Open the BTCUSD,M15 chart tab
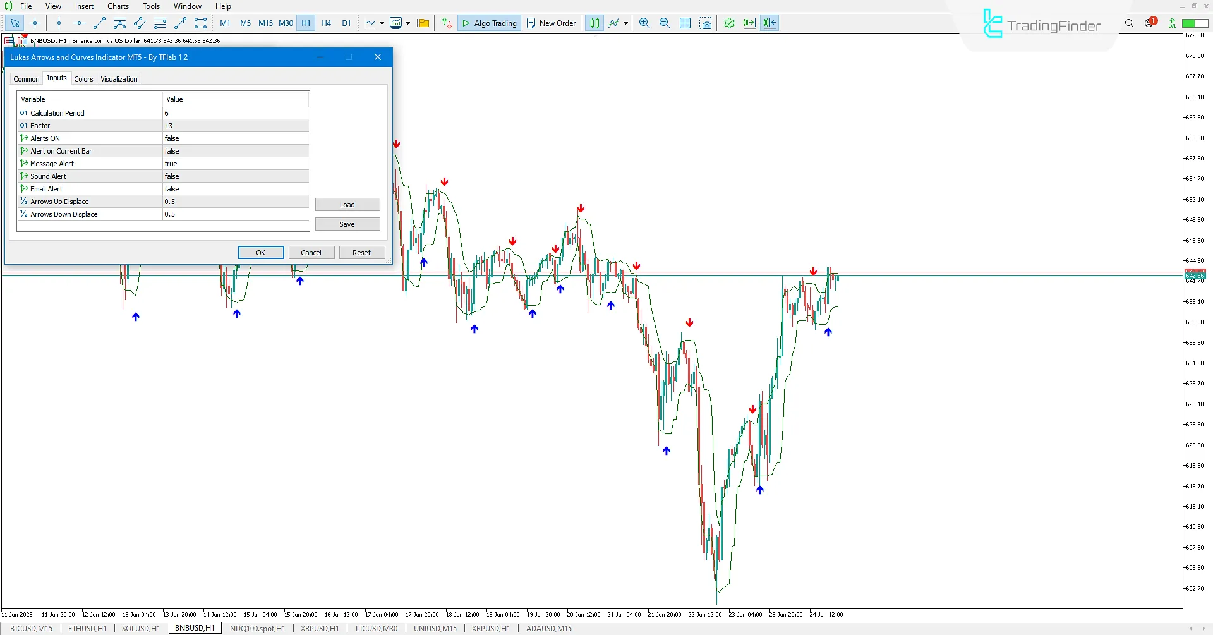The image size is (1213, 635). pos(31,628)
